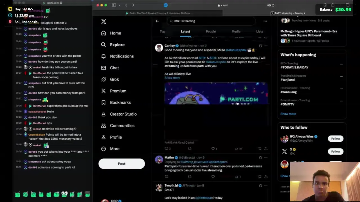Open options for the #zonauang trend
Viewport: 360px width, 202px height.
click(x=341, y=89)
